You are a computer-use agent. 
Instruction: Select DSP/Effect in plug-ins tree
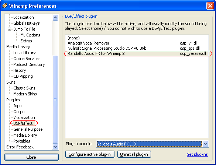point(23,123)
